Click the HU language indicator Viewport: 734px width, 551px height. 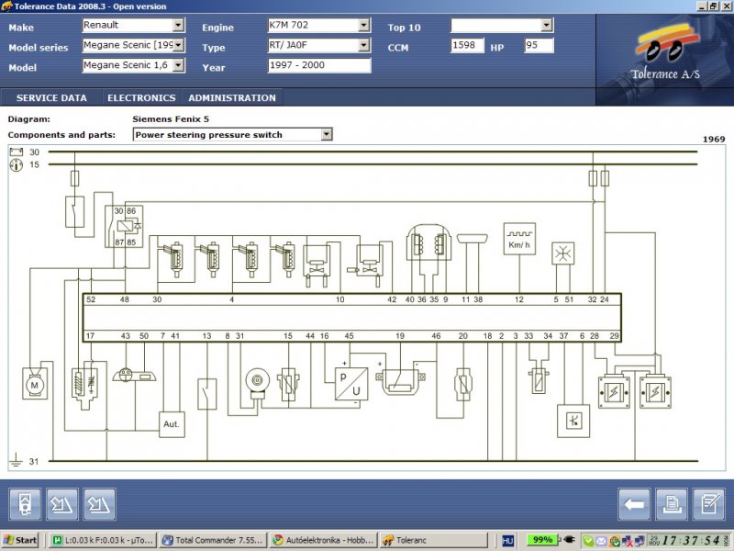coord(508,541)
